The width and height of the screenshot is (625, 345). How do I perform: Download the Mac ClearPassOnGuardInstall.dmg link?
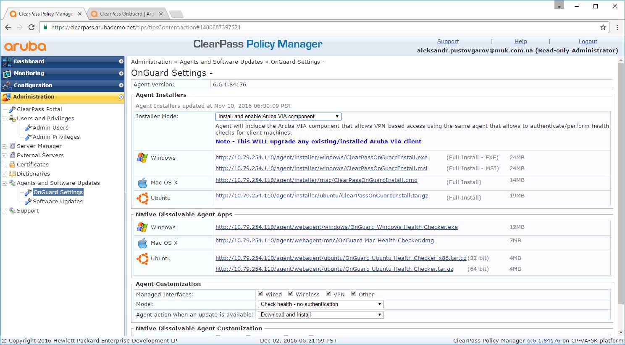316,180
